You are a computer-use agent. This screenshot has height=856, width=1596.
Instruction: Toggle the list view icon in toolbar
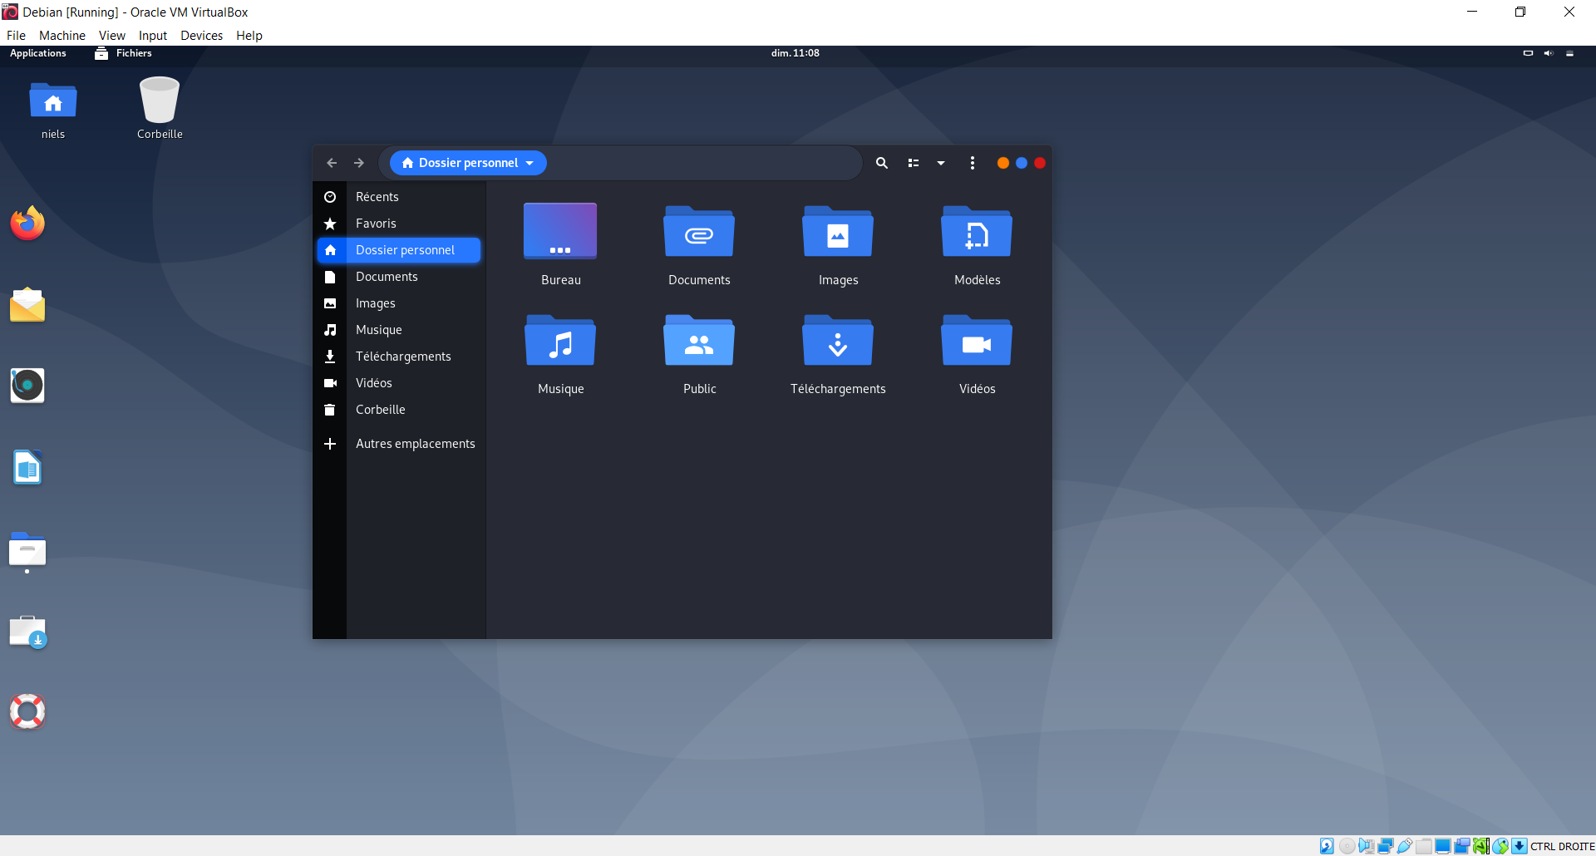point(914,163)
